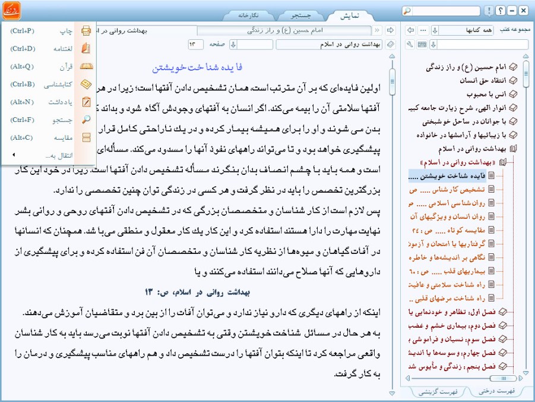Click the compare panes icon beside مقایسه
This screenshot has width=535, height=402.
86,137
